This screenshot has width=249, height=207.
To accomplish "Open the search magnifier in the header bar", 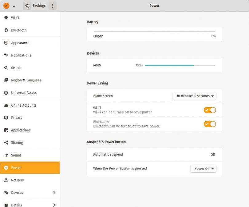I will pos(27,6).
